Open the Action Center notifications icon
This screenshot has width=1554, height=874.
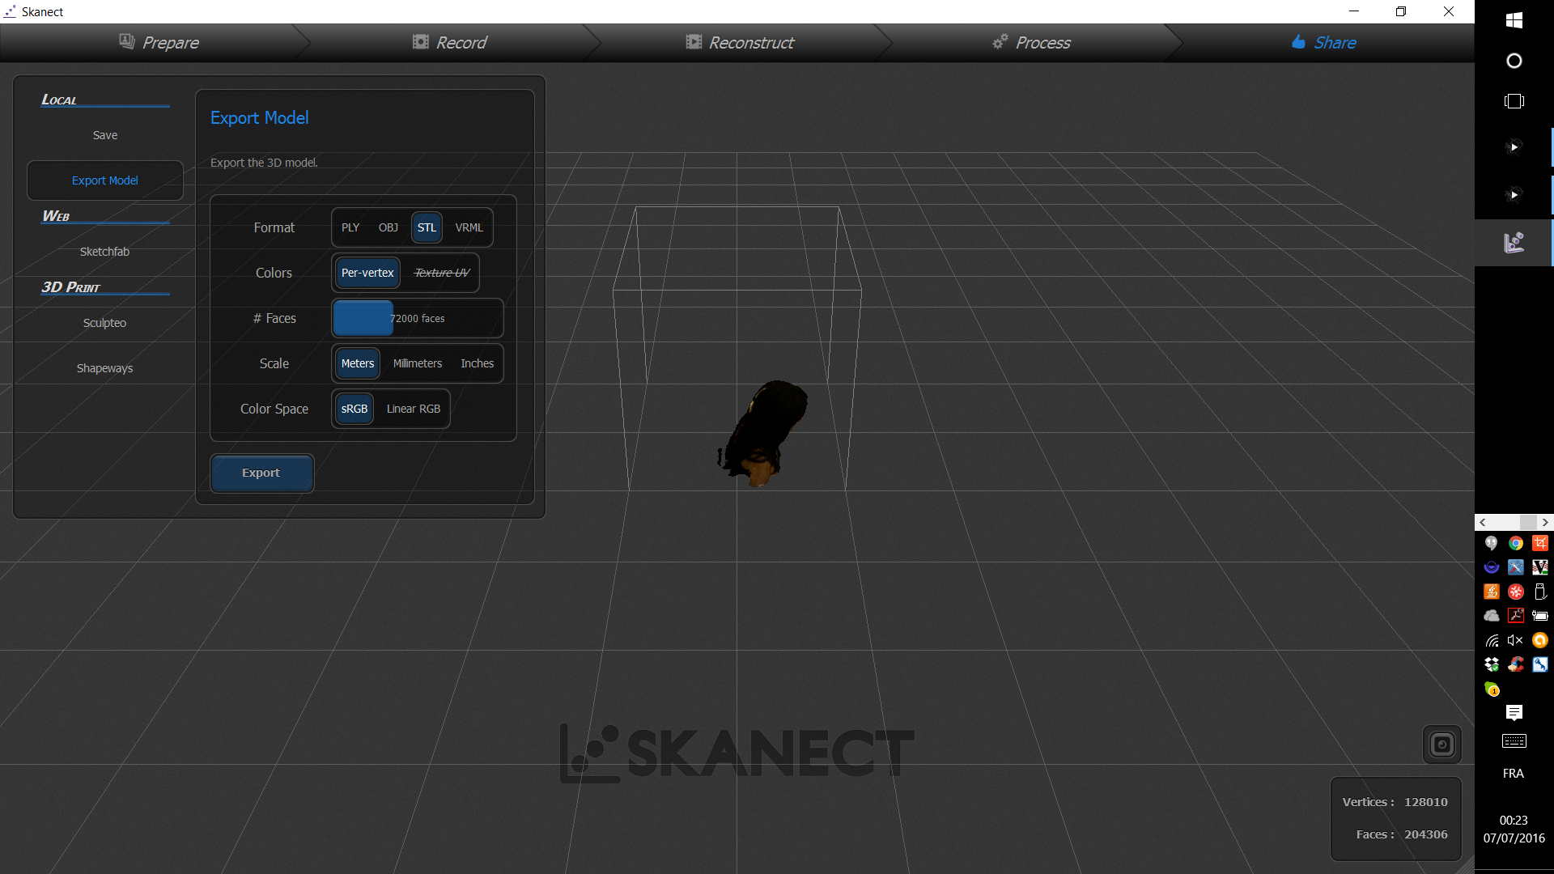click(1514, 712)
